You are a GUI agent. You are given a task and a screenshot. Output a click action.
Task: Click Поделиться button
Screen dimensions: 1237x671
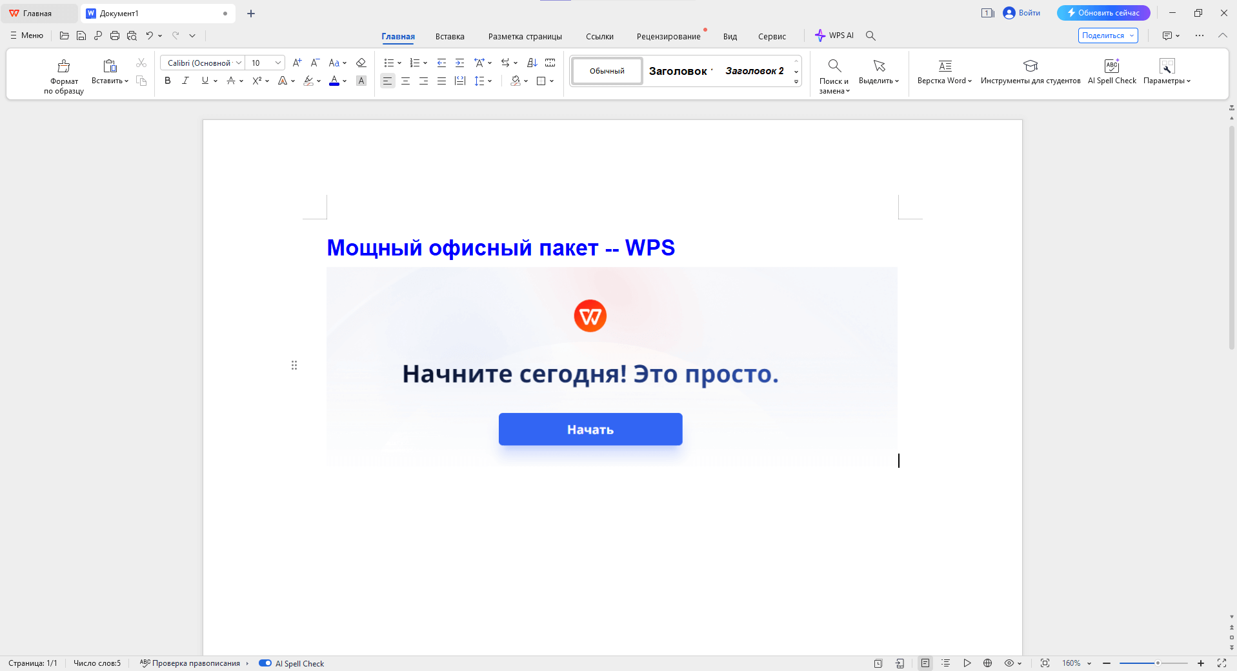1108,35
